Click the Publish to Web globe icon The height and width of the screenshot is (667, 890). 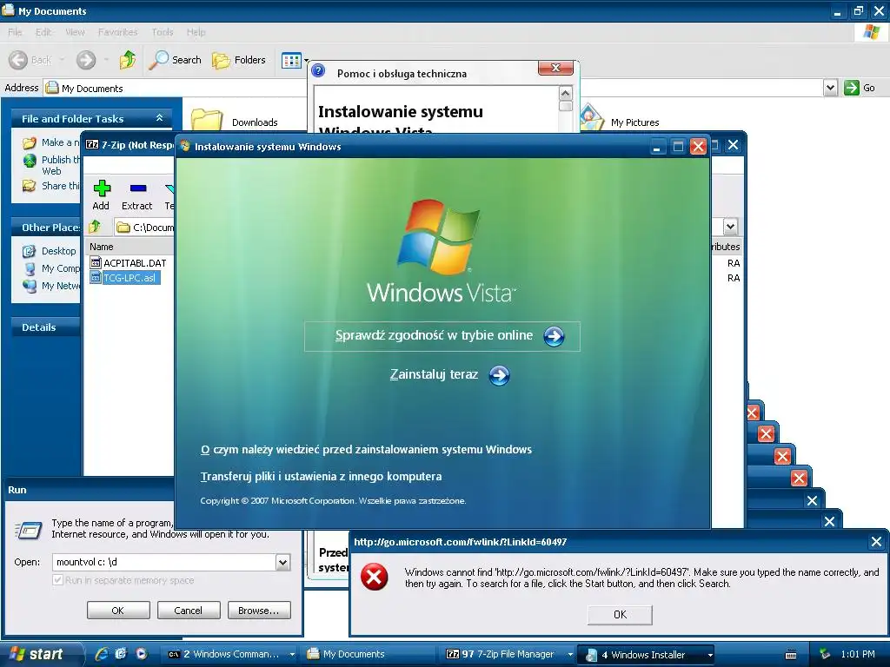[x=30, y=161]
